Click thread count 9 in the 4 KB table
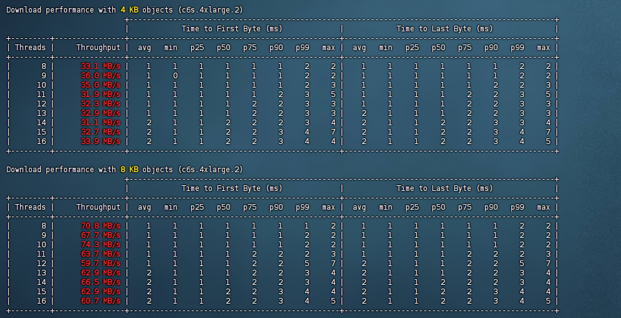 click(x=44, y=76)
